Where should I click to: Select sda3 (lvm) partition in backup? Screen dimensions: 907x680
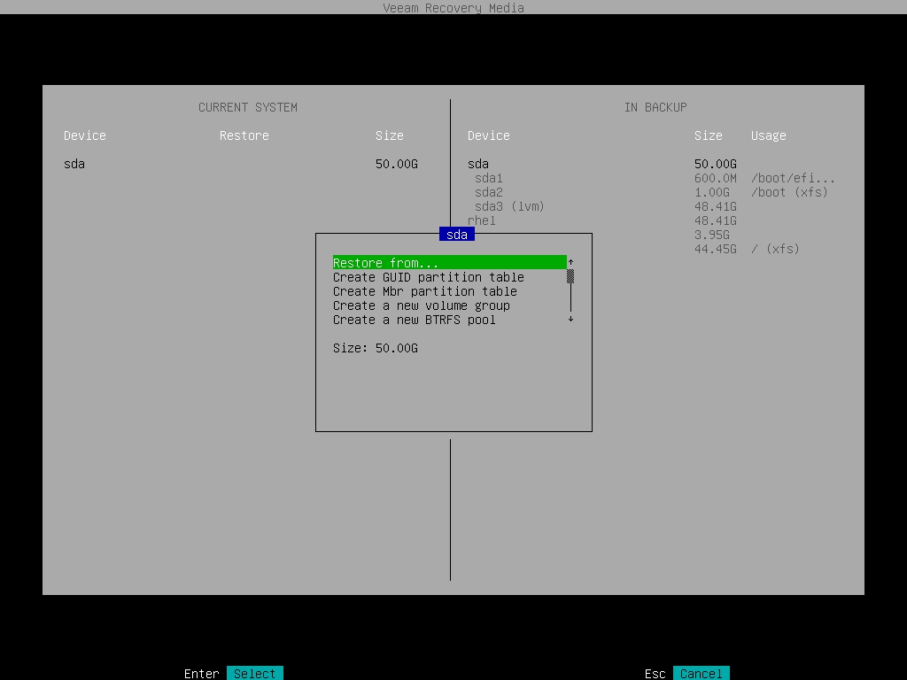(509, 206)
